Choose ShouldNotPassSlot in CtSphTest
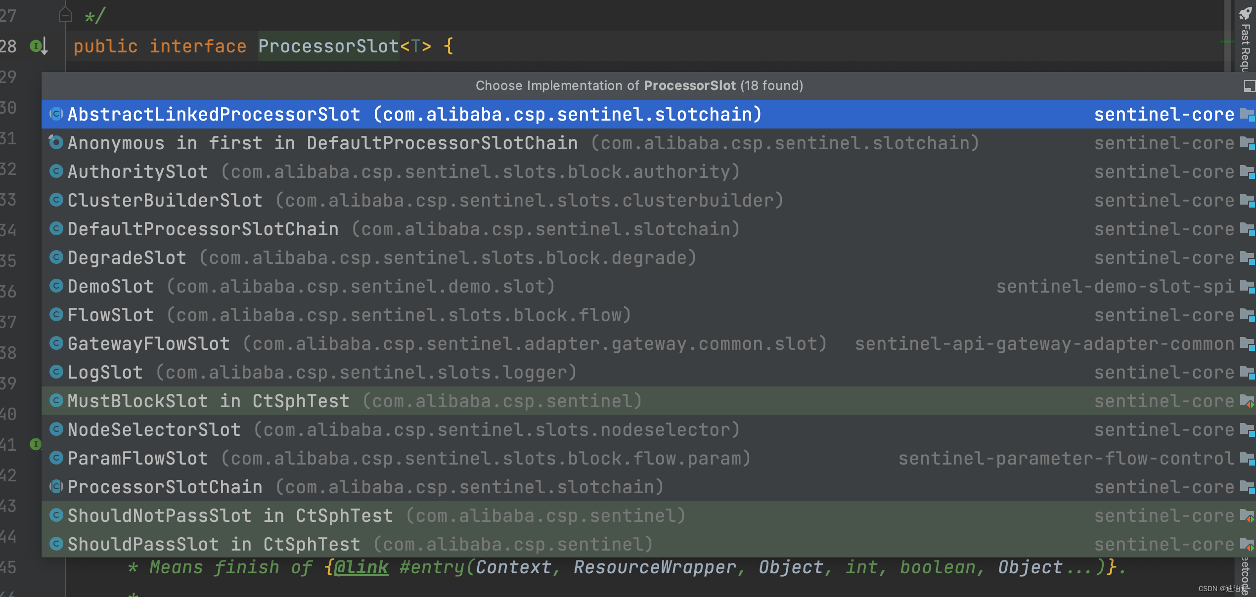The height and width of the screenshot is (597, 1256). pos(648,515)
